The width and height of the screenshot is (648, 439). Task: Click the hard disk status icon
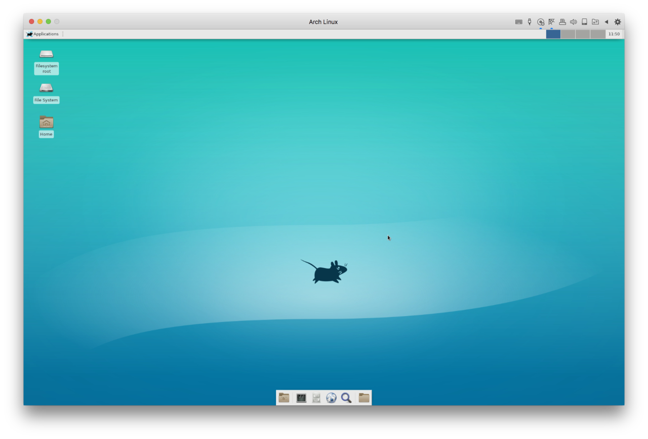[x=584, y=22]
